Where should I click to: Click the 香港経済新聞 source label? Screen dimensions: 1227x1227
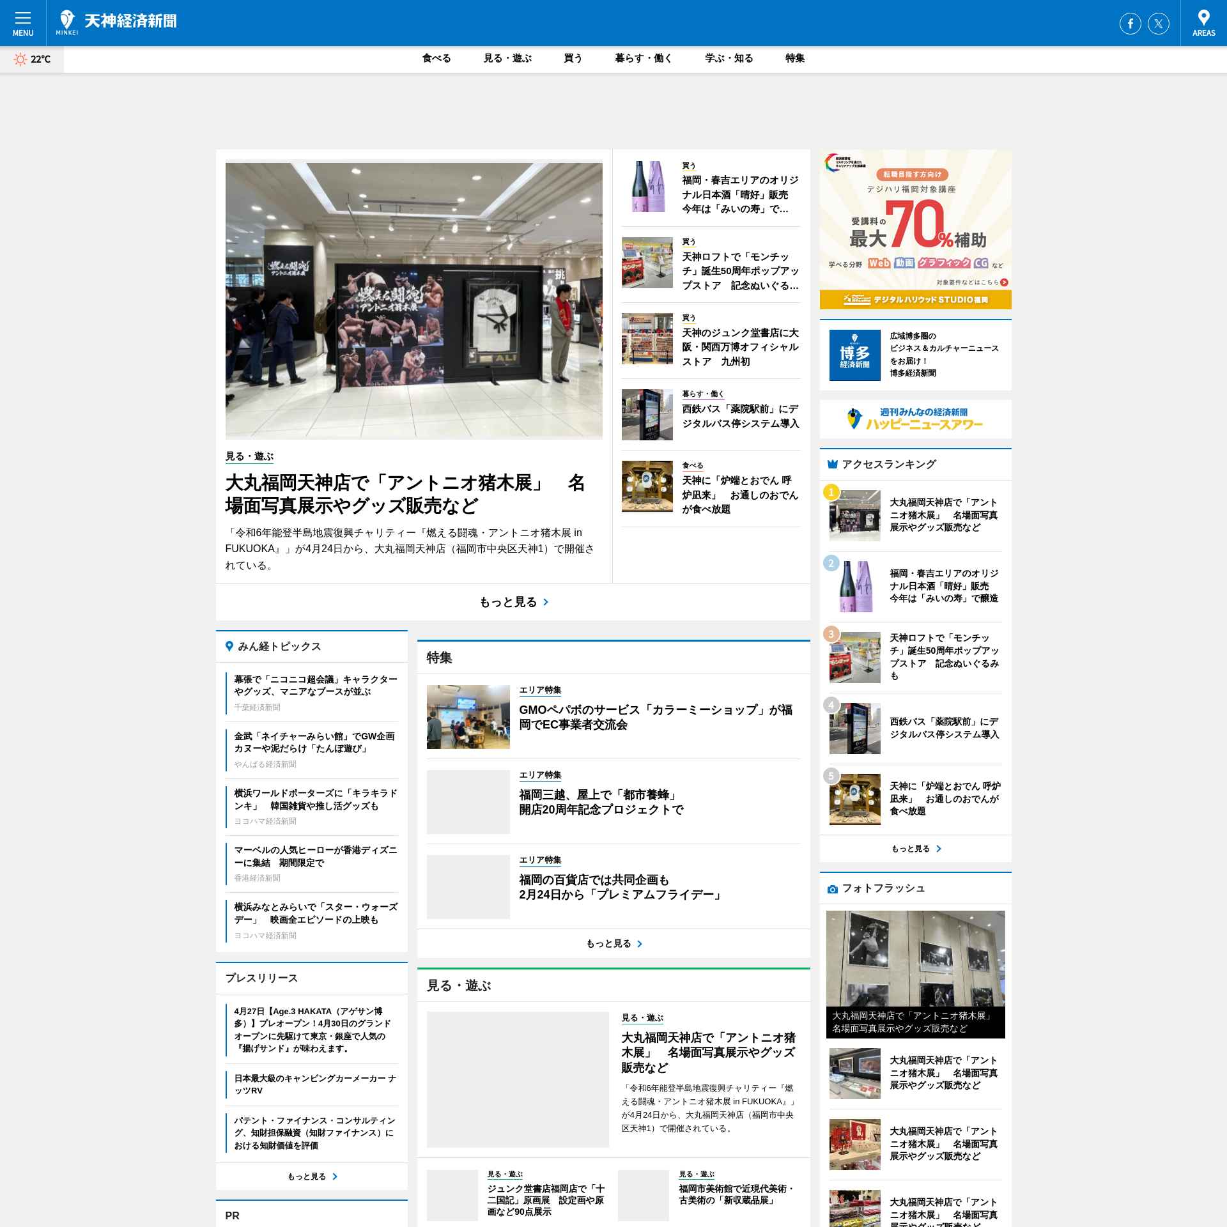click(257, 878)
